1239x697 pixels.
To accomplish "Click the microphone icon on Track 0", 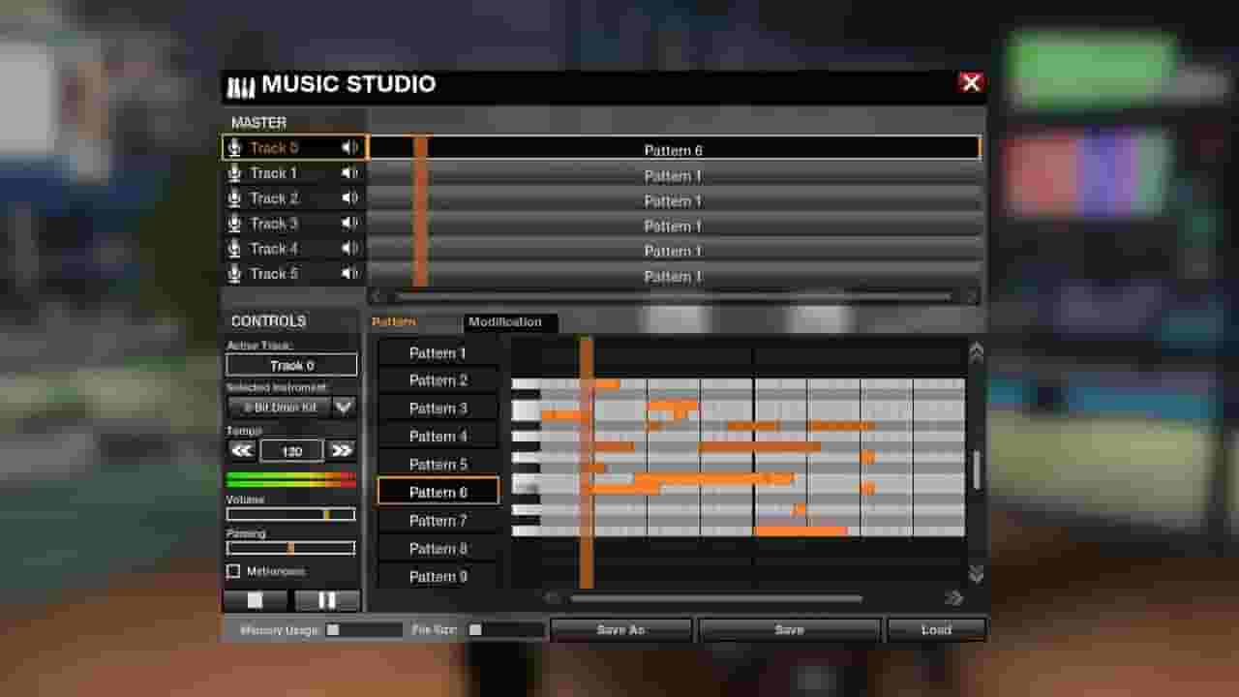I will point(234,147).
